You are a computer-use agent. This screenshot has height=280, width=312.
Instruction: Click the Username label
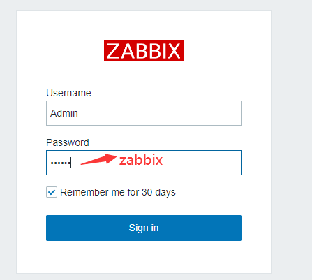(68, 93)
